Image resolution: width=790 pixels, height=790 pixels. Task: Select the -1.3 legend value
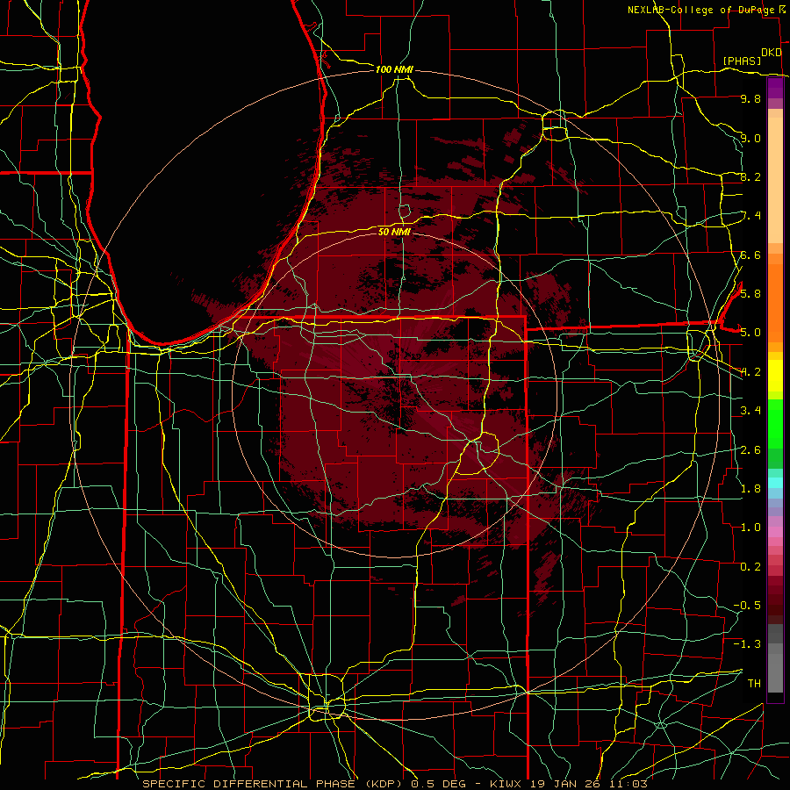coord(747,644)
